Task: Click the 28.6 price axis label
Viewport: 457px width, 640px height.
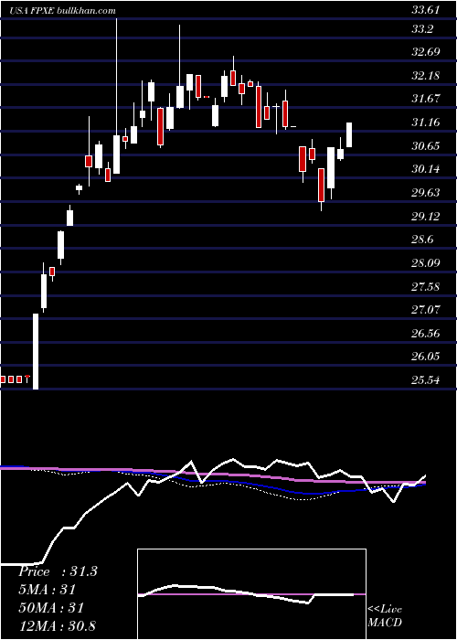Action: 422,240
